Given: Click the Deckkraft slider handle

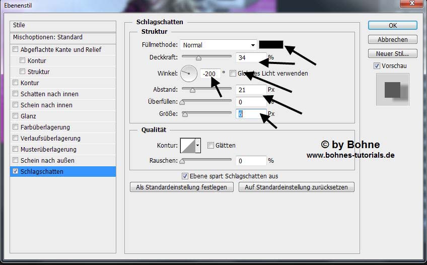Looking at the screenshot, I should 198,58.
